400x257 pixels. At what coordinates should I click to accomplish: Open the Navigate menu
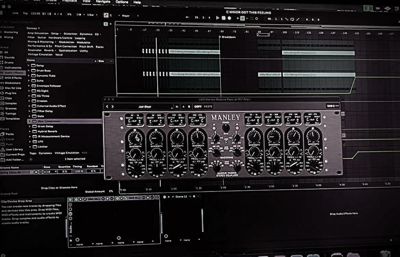103,1
